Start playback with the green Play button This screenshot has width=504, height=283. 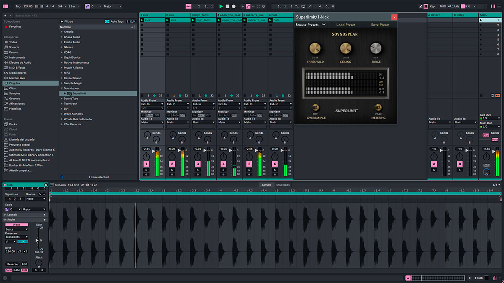[x=221, y=6]
